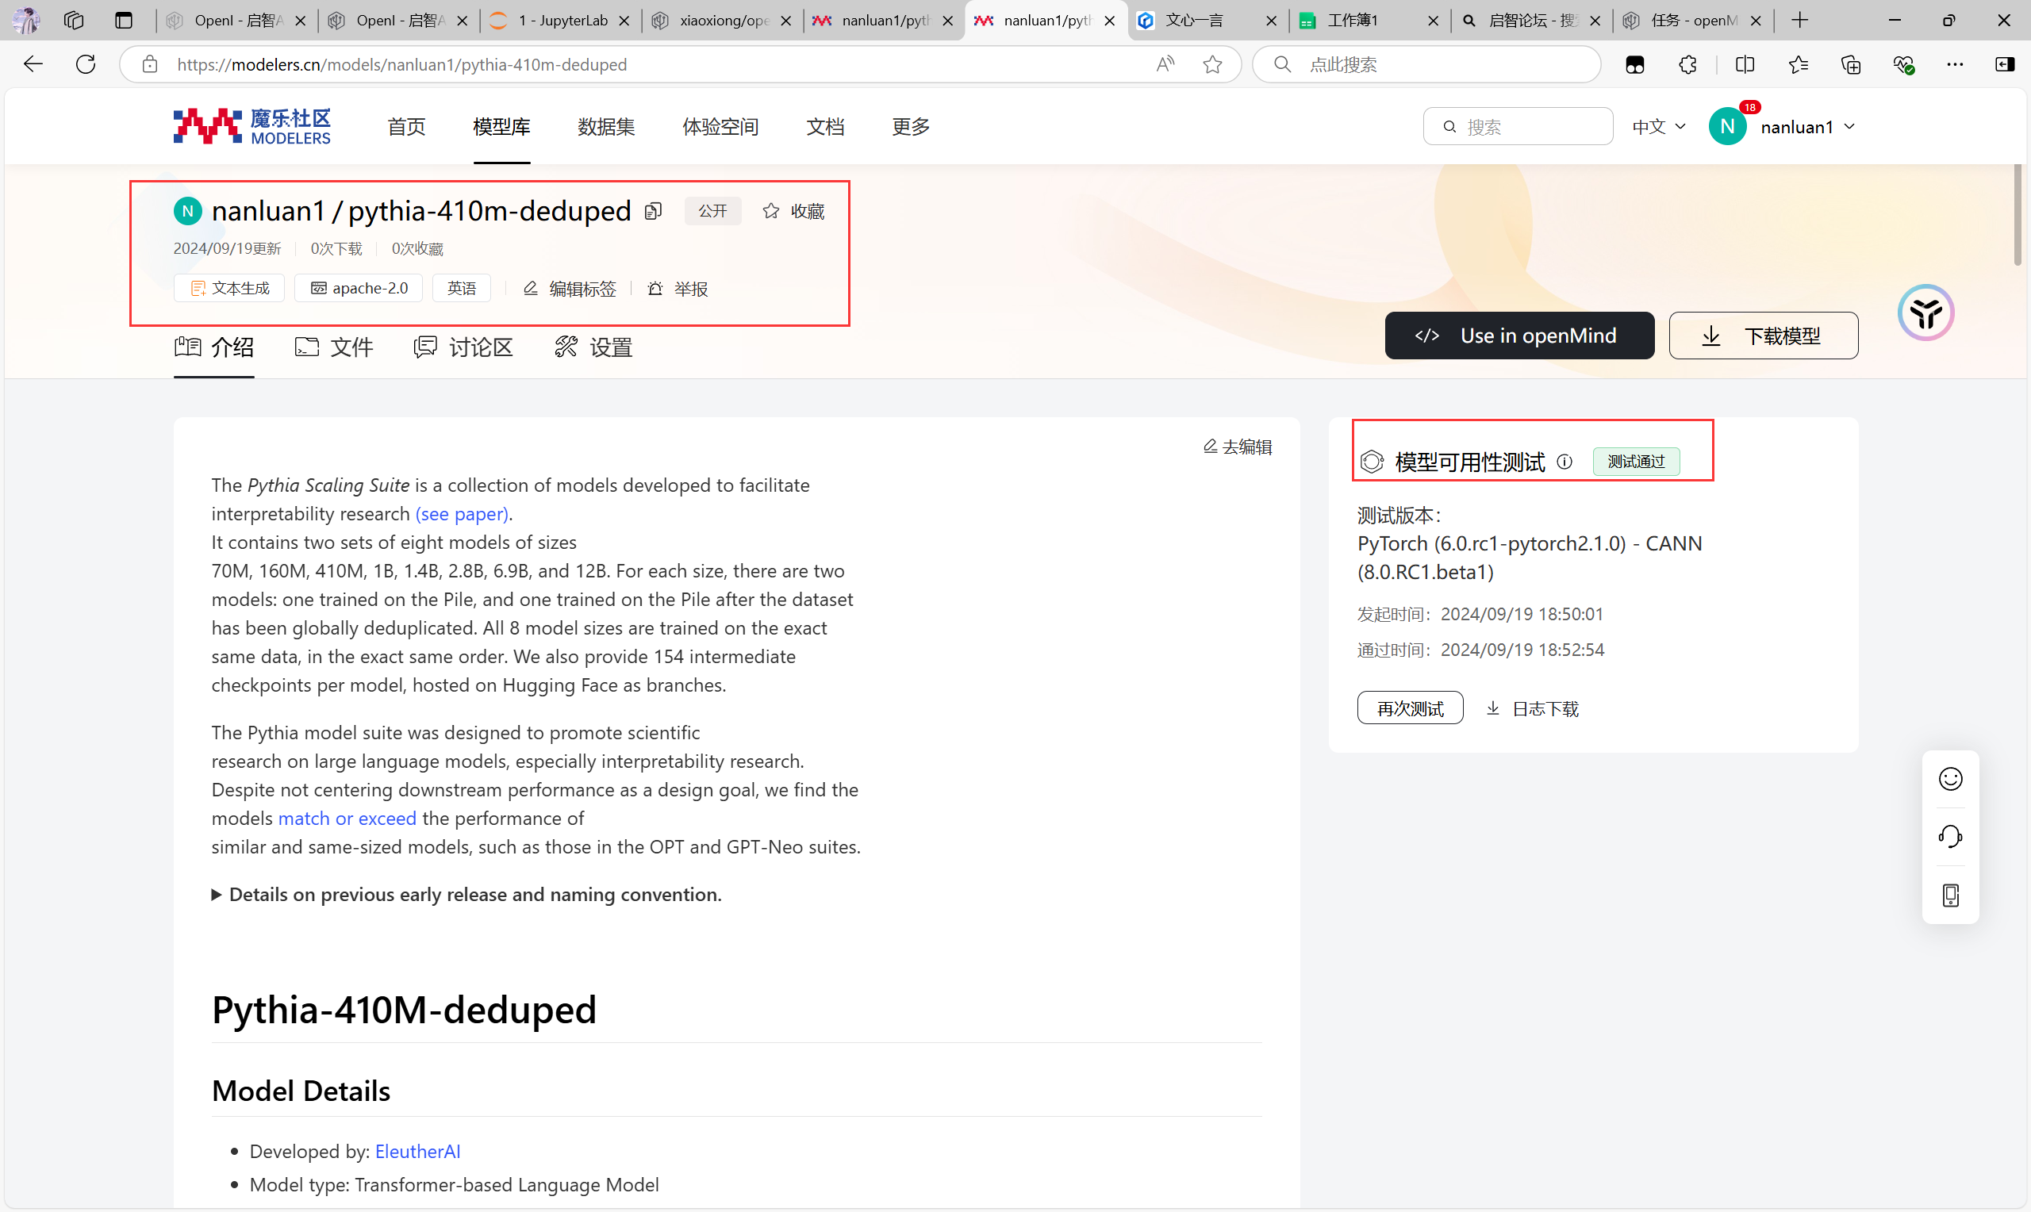Open 文档 navigation item
Viewport: 2031px width, 1212px height.
click(825, 127)
